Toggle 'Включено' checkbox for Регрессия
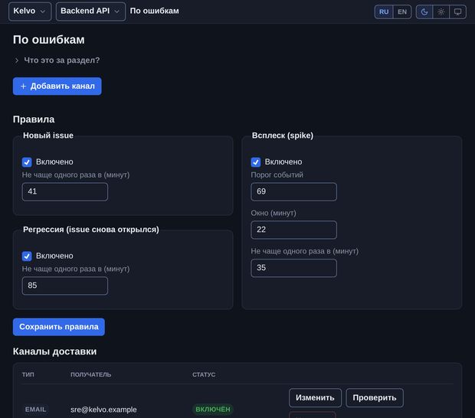475x418 pixels. pos(27,256)
